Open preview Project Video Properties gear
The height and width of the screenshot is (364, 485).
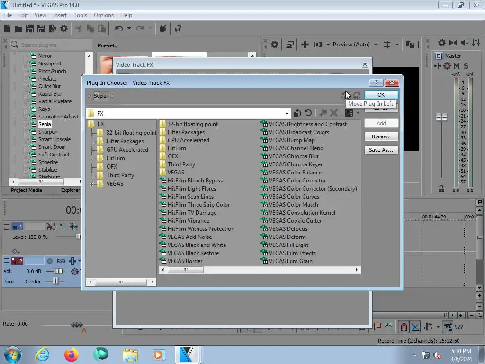pos(274,45)
